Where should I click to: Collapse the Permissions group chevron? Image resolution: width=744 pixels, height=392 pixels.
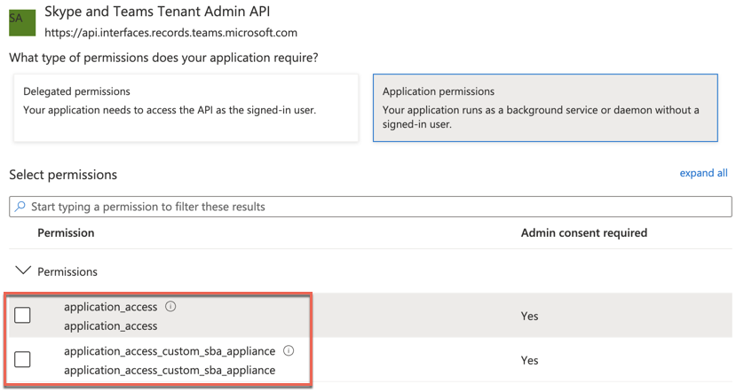[23, 270]
